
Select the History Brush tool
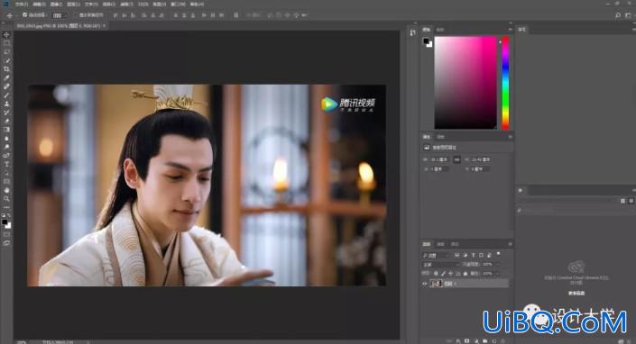[6, 112]
